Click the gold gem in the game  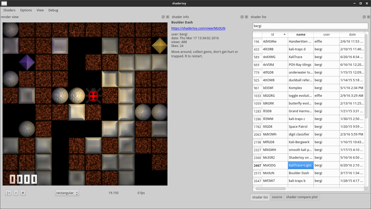point(159,46)
